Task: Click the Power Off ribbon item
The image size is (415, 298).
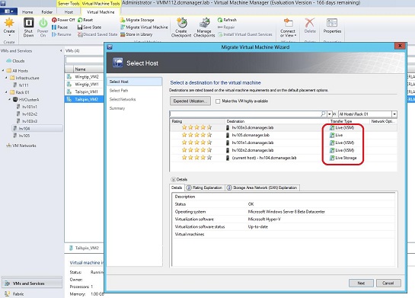Action: tap(63, 20)
